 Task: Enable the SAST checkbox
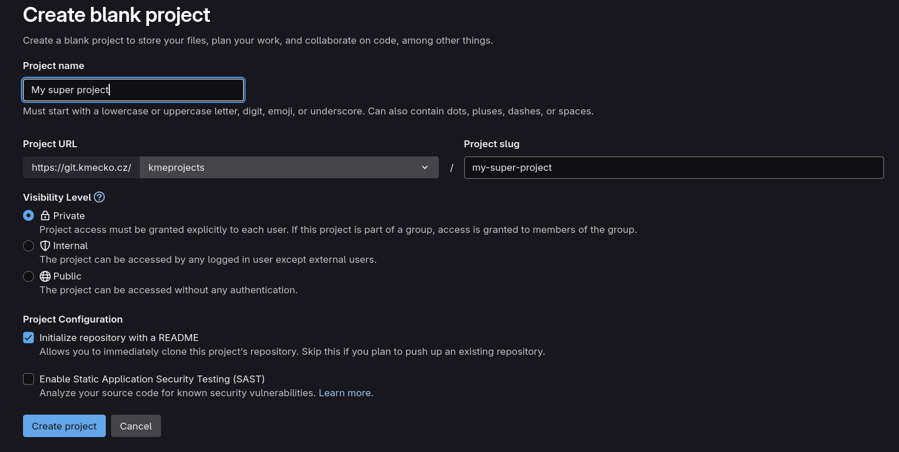click(28, 379)
